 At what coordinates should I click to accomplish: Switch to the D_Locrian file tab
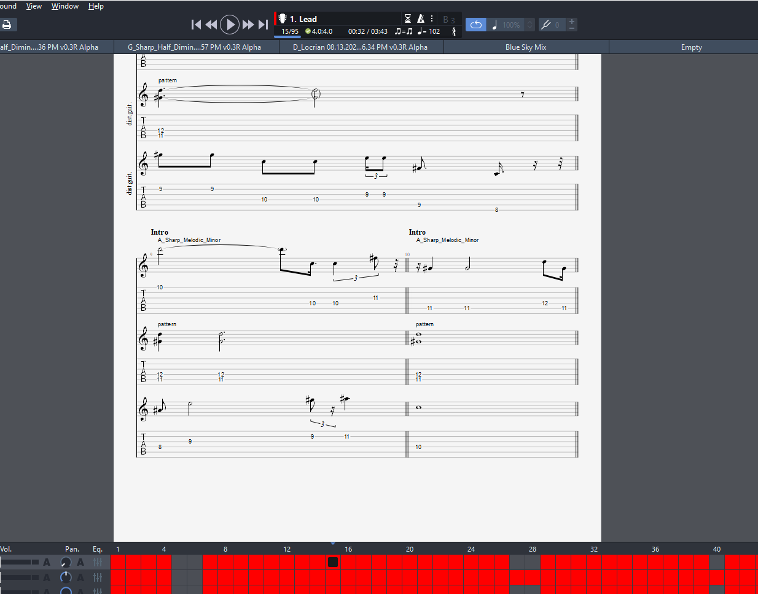[360, 47]
